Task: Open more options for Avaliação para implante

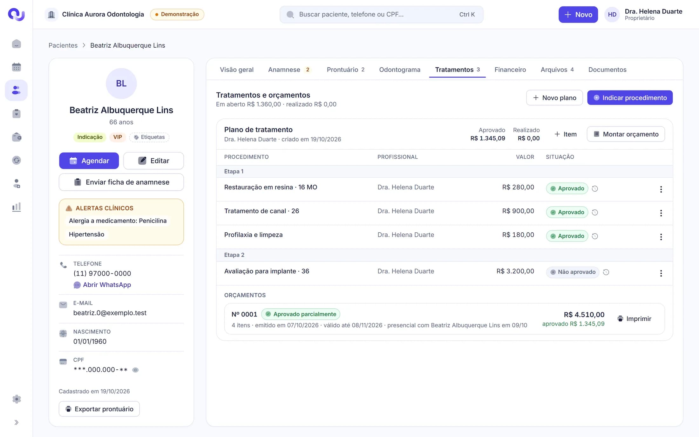Action: pyautogui.click(x=661, y=273)
